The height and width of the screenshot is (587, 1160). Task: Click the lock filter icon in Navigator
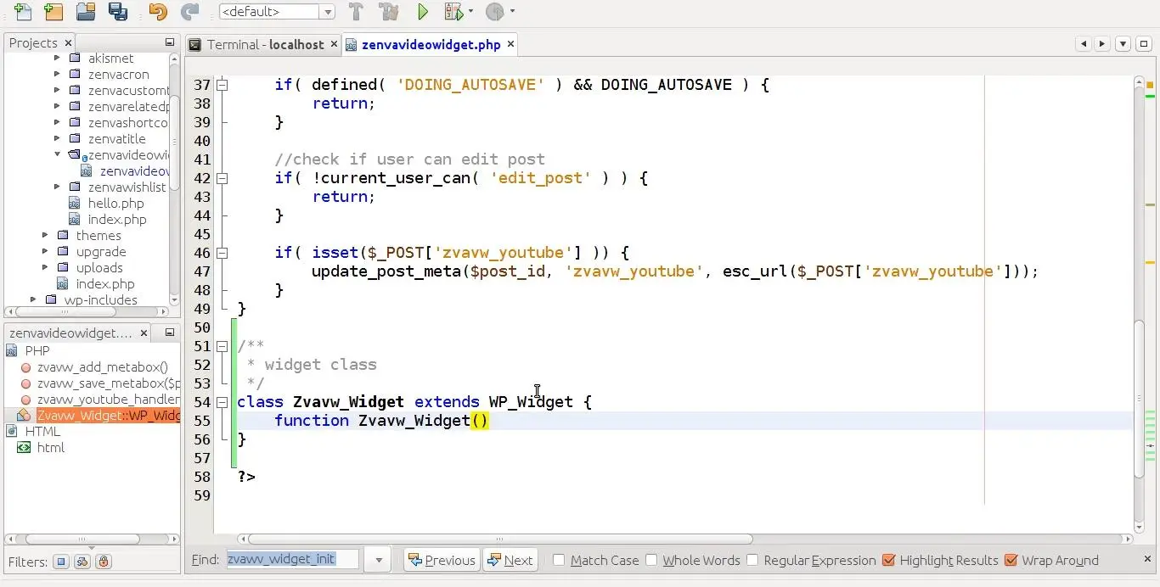104,562
